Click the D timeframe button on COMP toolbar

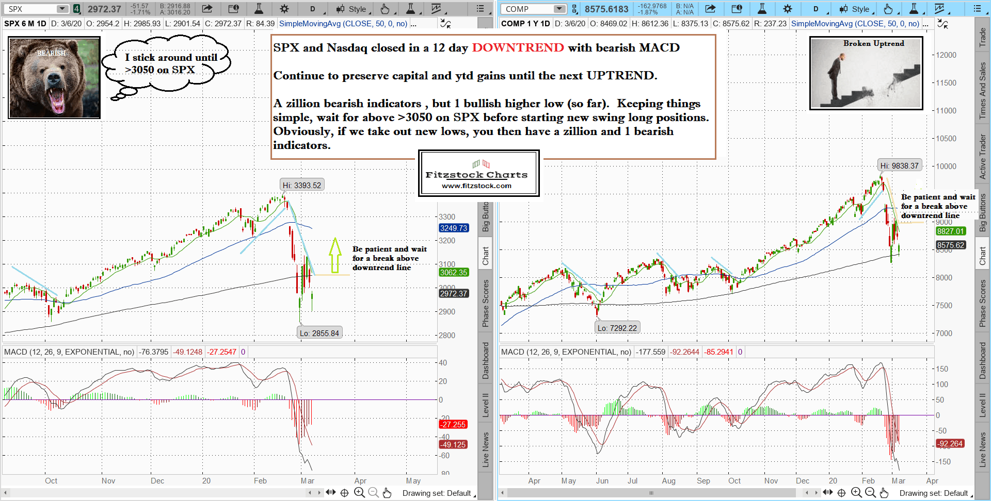pyautogui.click(x=816, y=9)
